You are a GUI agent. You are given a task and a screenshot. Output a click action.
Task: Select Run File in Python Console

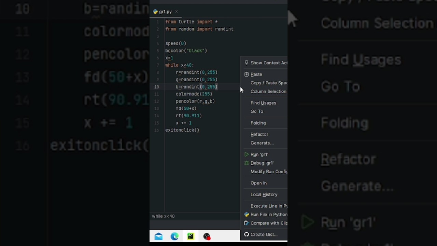pos(269,215)
